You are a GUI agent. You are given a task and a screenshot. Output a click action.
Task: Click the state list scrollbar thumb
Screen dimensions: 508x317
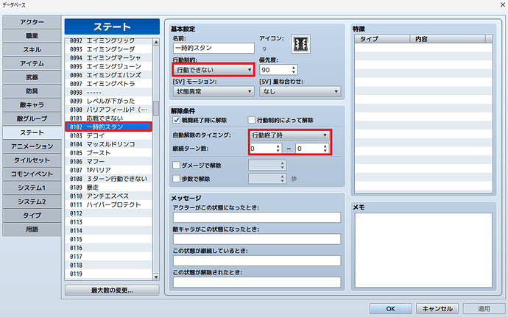[156, 108]
